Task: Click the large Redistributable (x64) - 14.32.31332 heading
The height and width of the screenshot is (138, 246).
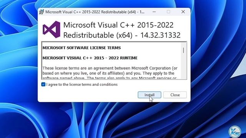Action: pos(122,35)
